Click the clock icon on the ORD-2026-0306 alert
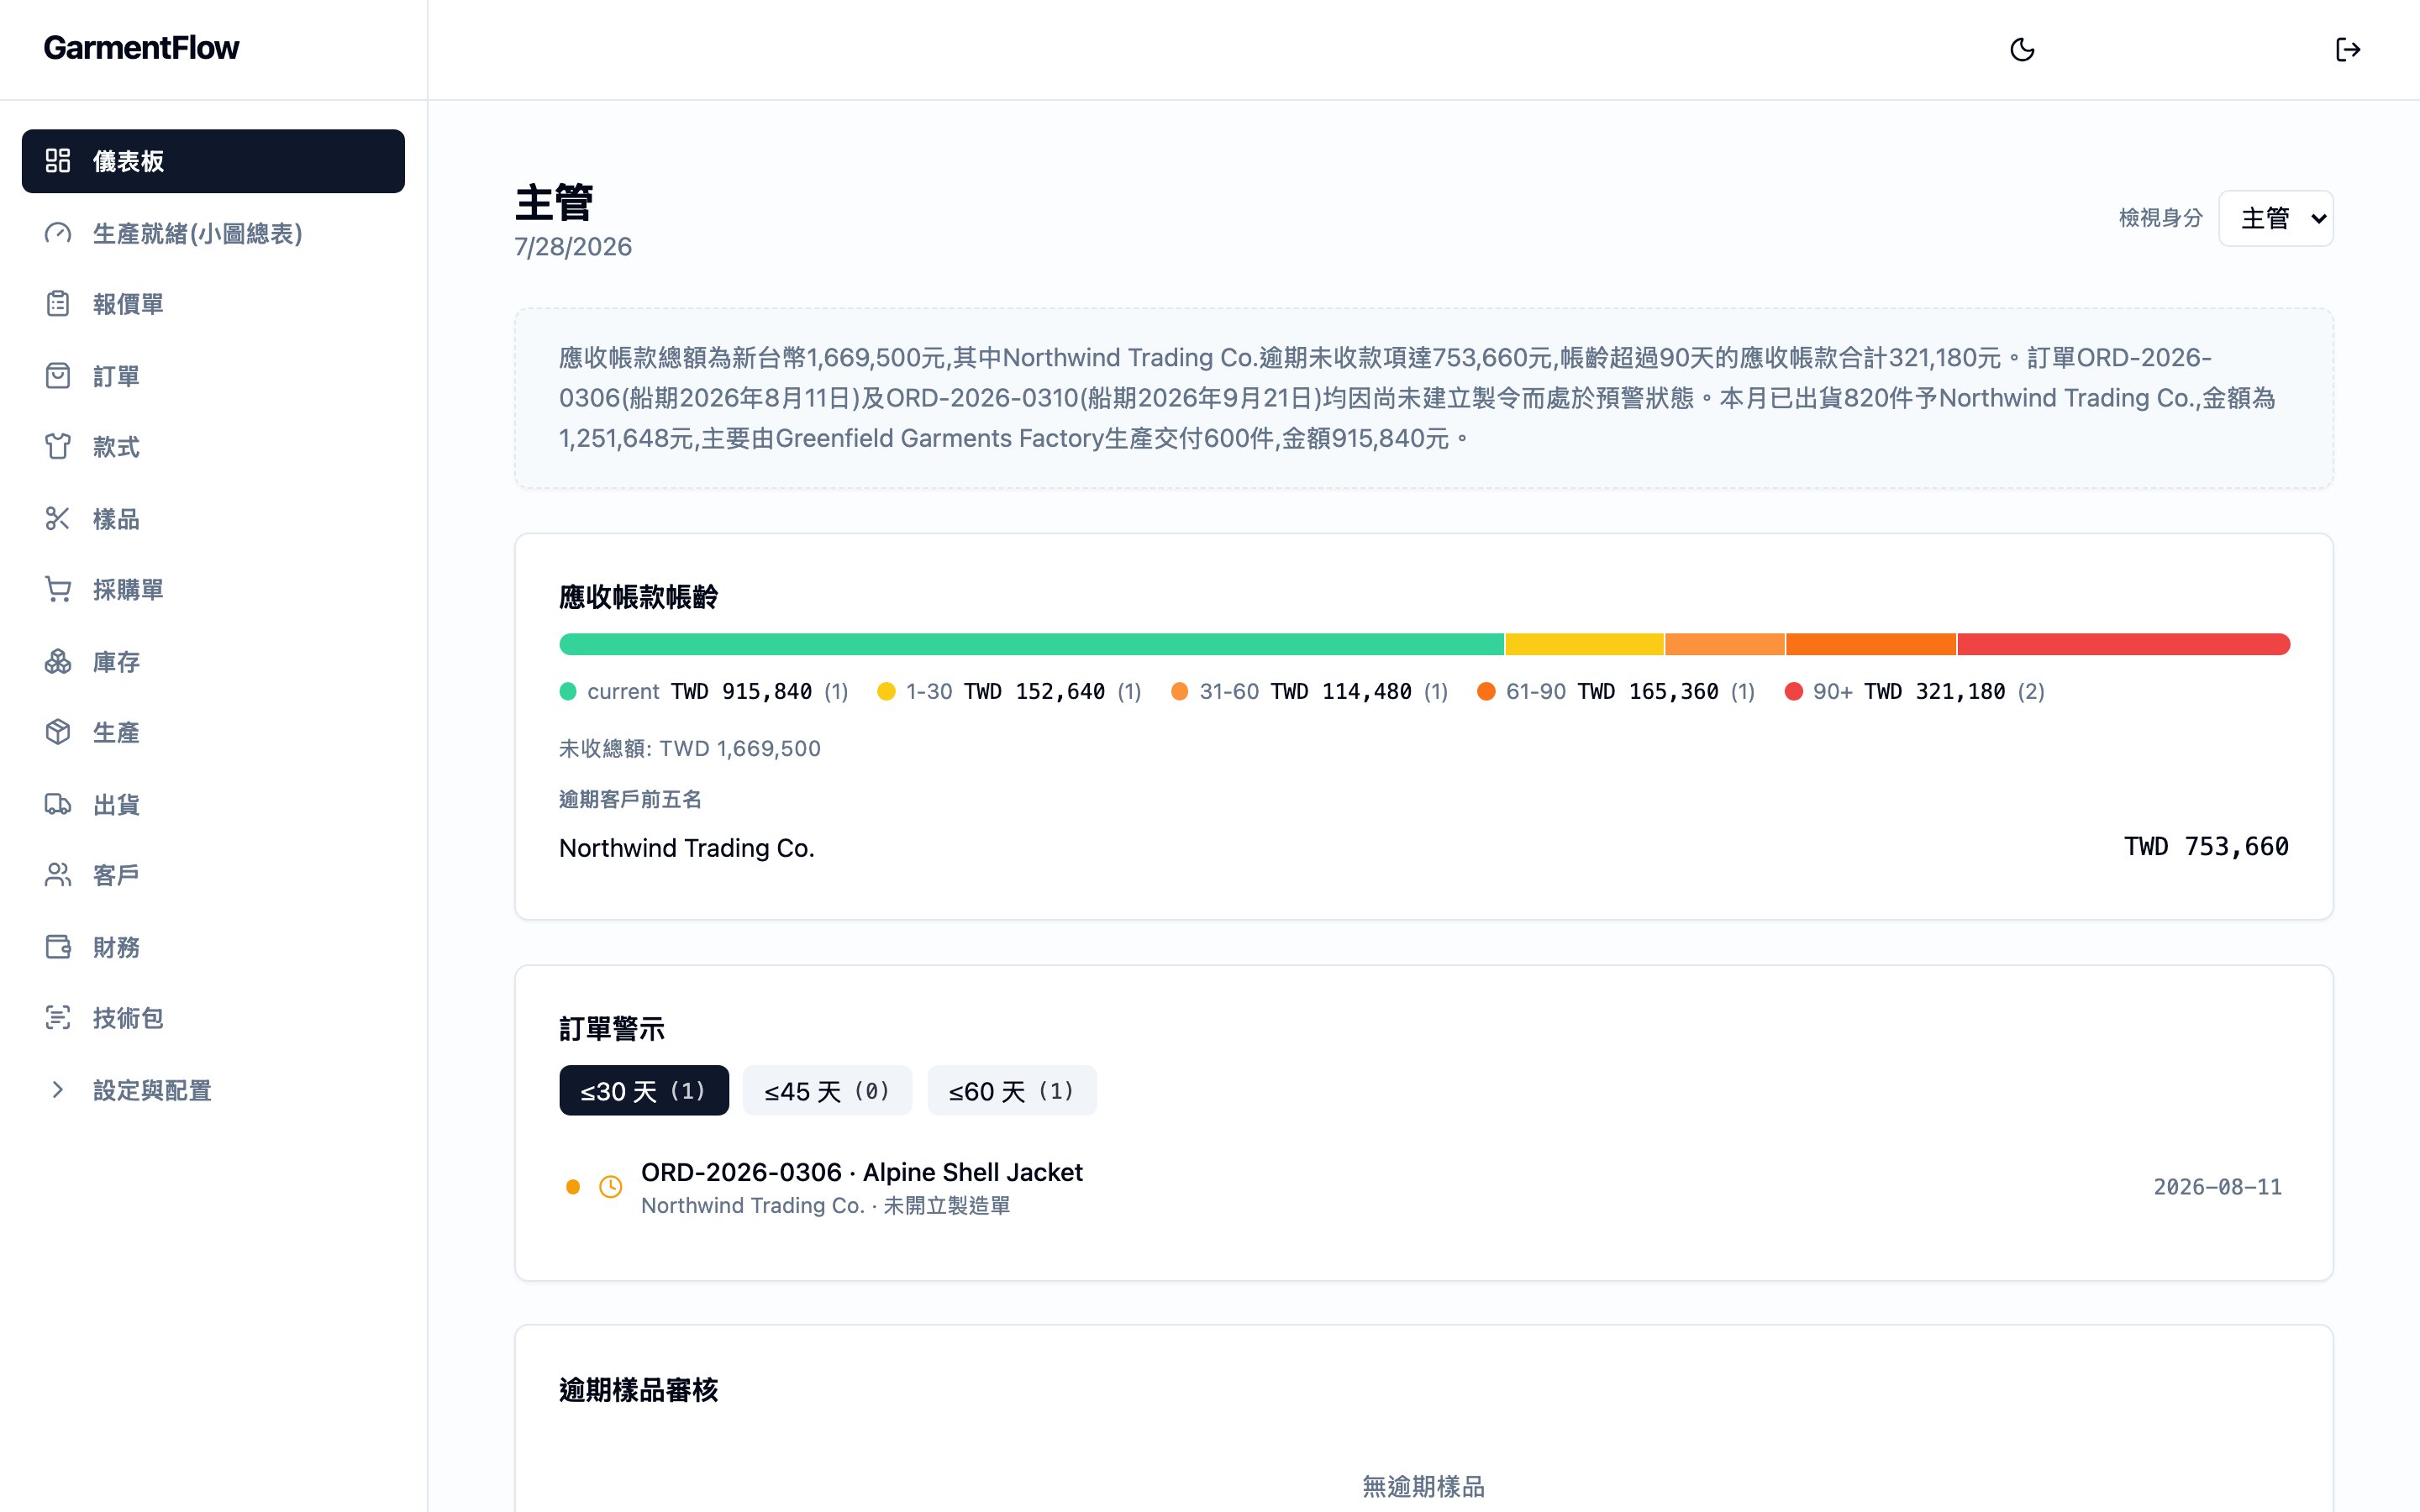Image resolution: width=2420 pixels, height=1512 pixels. (610, 1187)
